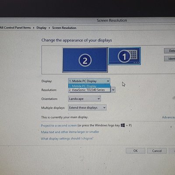Click the Windows logo key icon

(123, 125)
